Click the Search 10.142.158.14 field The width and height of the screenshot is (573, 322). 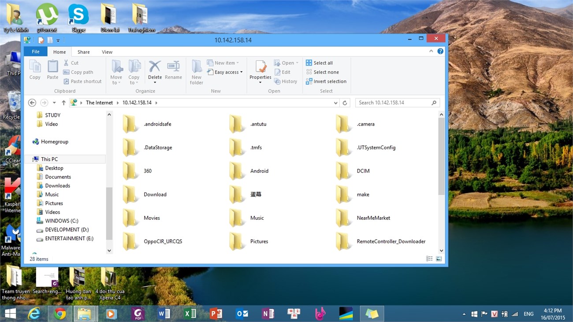pyautogui.click(x=398, y=103)
